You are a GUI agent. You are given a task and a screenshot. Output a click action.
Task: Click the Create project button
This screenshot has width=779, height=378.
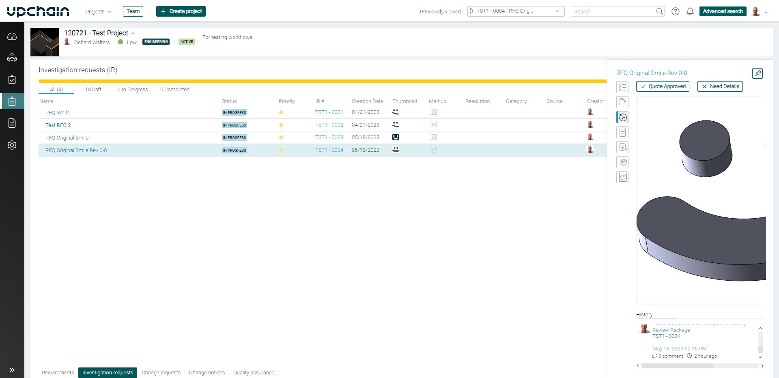pos(181,11)
